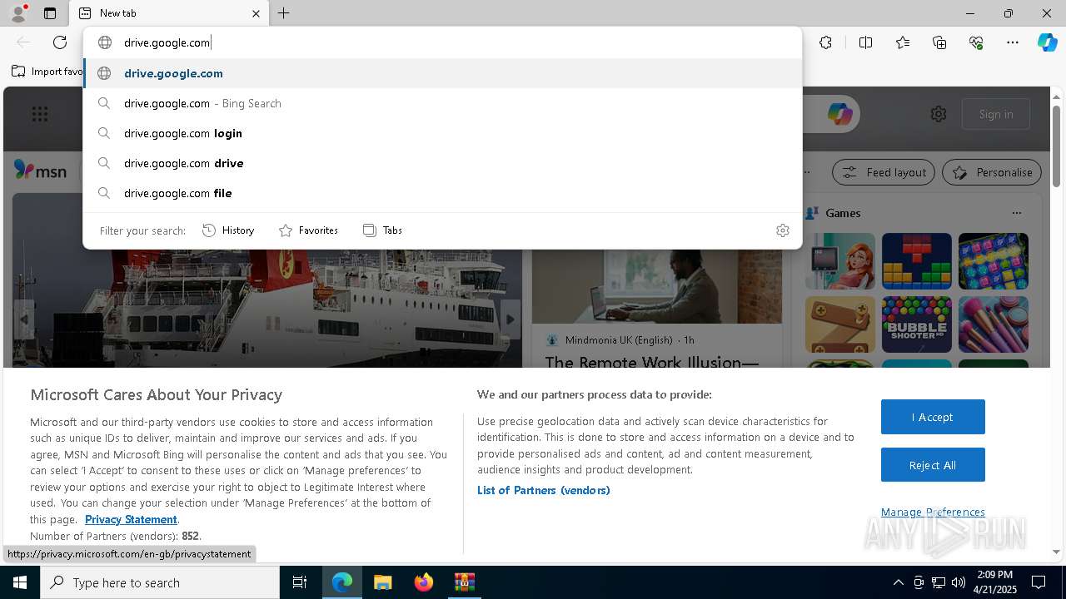The width and height of the screenshot is (1066, 599).
Task: Open address bar suggestion settings gear
Action: click(x=782, y=230)
